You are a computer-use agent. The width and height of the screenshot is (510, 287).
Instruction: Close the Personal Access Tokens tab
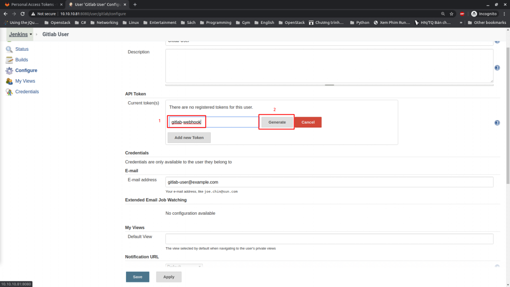tap(61, 4)
